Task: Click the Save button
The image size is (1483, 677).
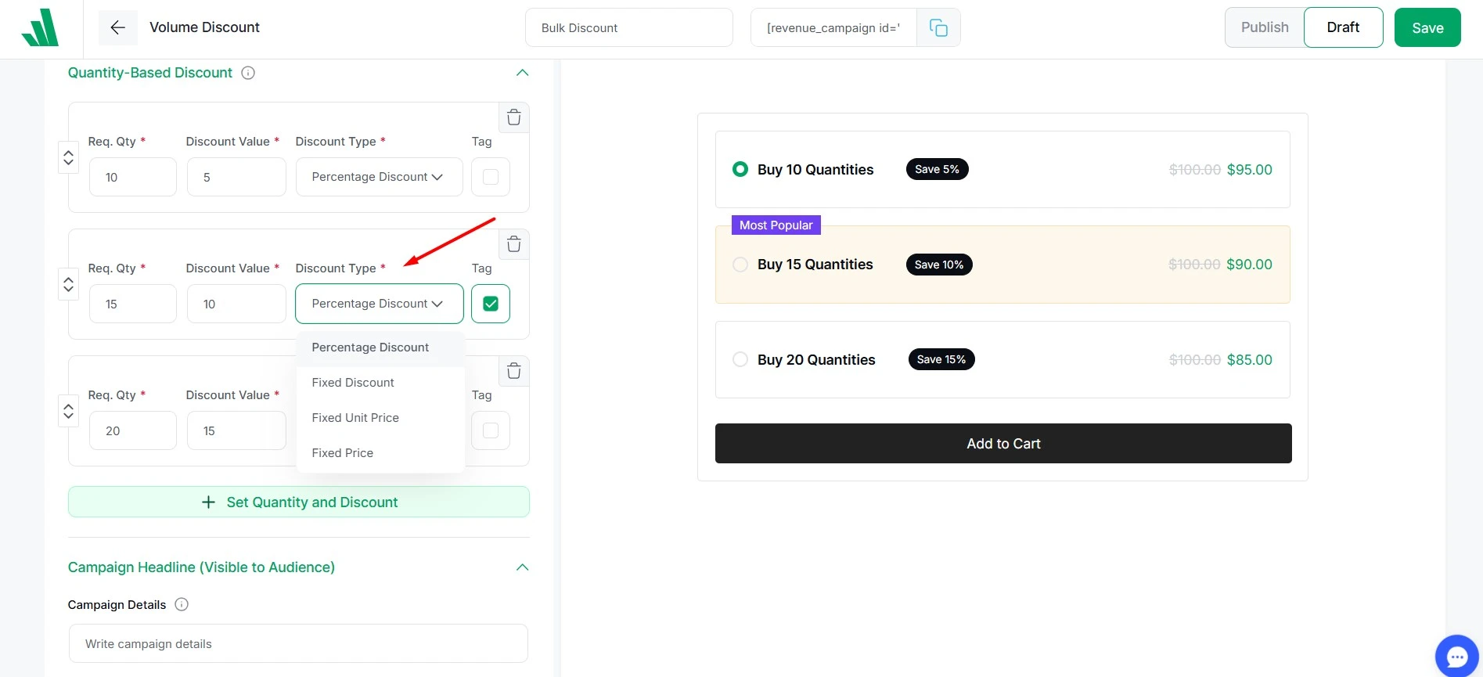Action: click(x=1427, y=27)
